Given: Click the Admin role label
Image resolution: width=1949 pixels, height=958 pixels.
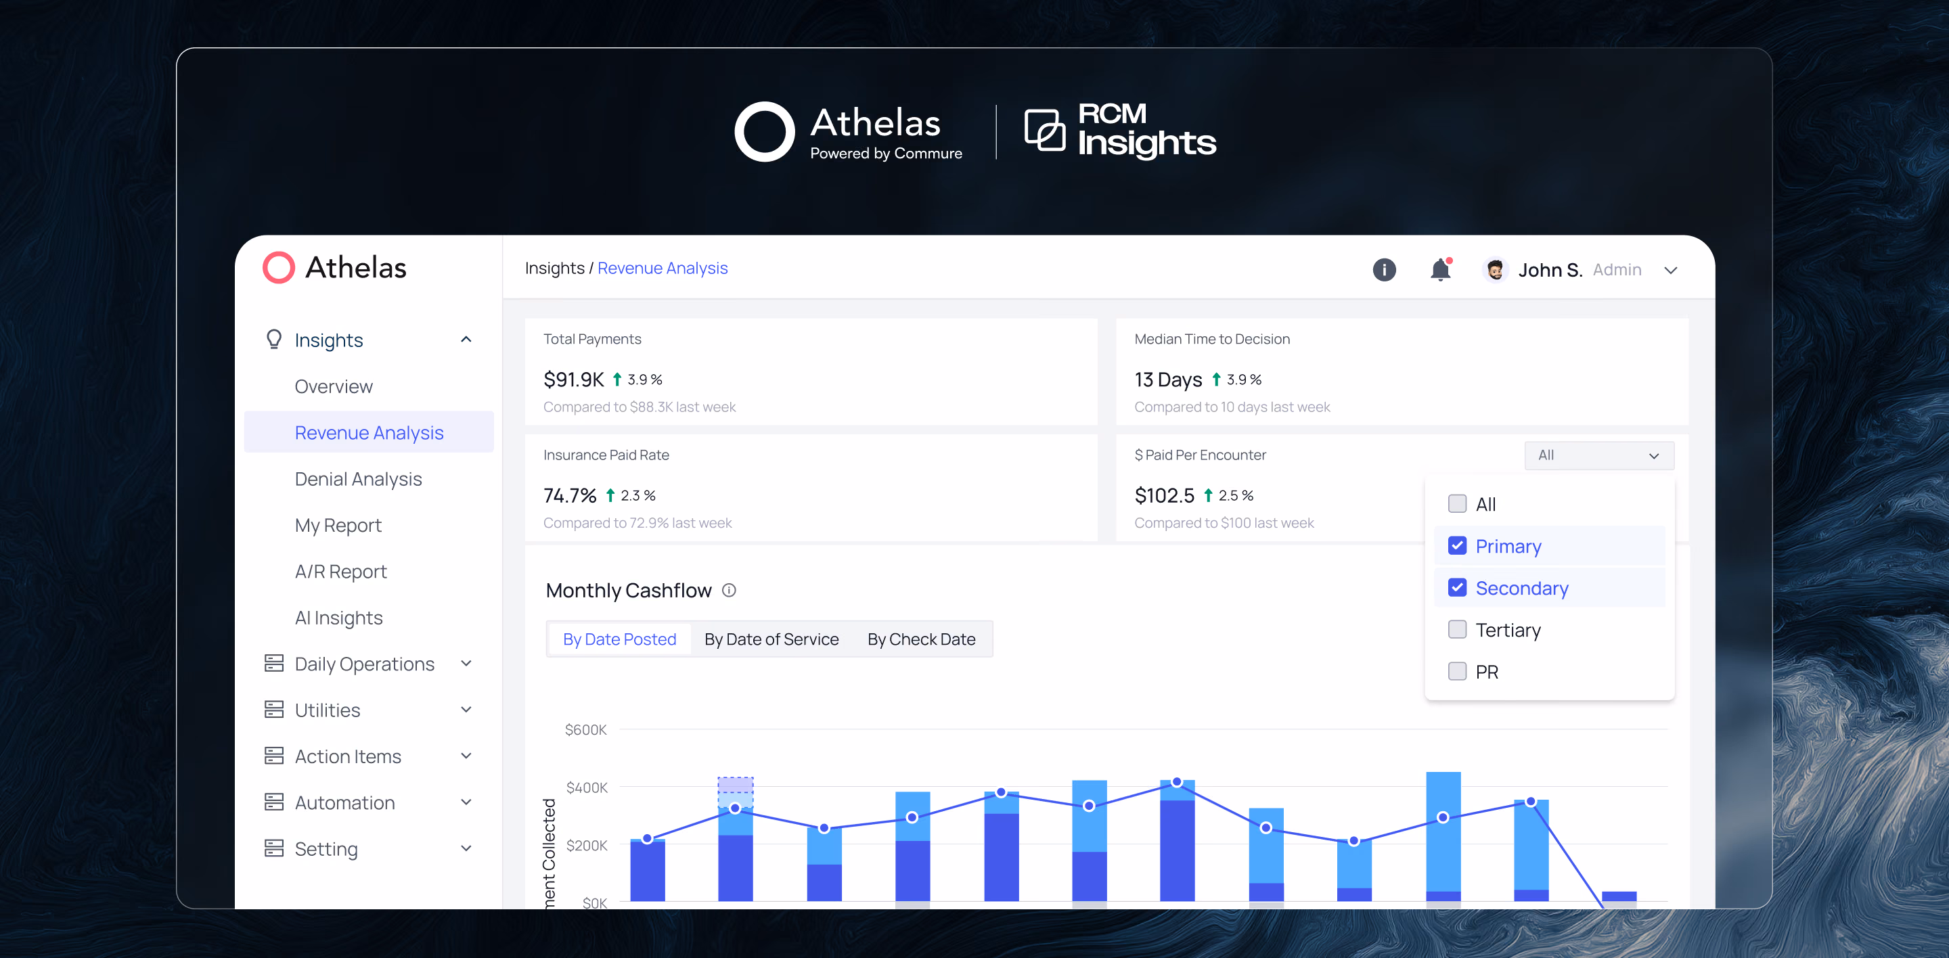Looking at the screenshot, I should coord(1617,270).
